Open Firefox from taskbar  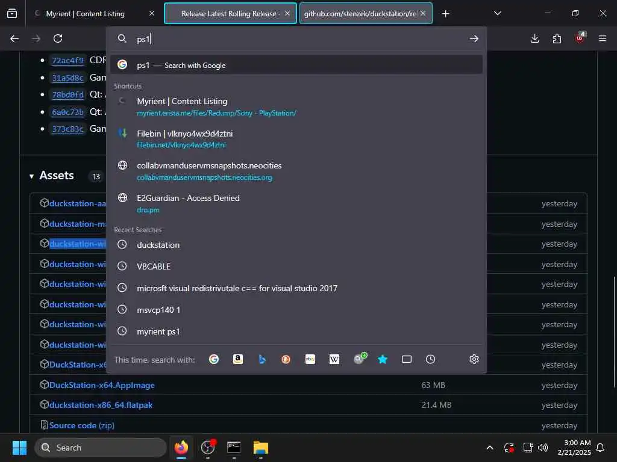click(x=181, y=448)
